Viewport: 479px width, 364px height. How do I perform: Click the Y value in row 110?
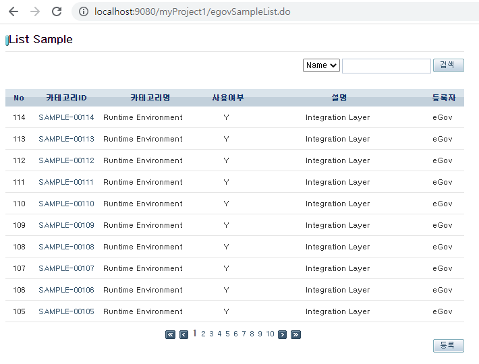coord(226,204)
